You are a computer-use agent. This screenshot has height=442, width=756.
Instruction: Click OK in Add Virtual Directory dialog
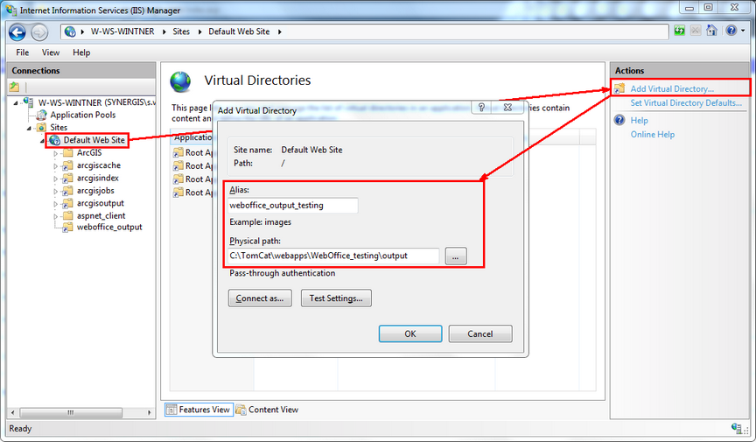point(409,333)
